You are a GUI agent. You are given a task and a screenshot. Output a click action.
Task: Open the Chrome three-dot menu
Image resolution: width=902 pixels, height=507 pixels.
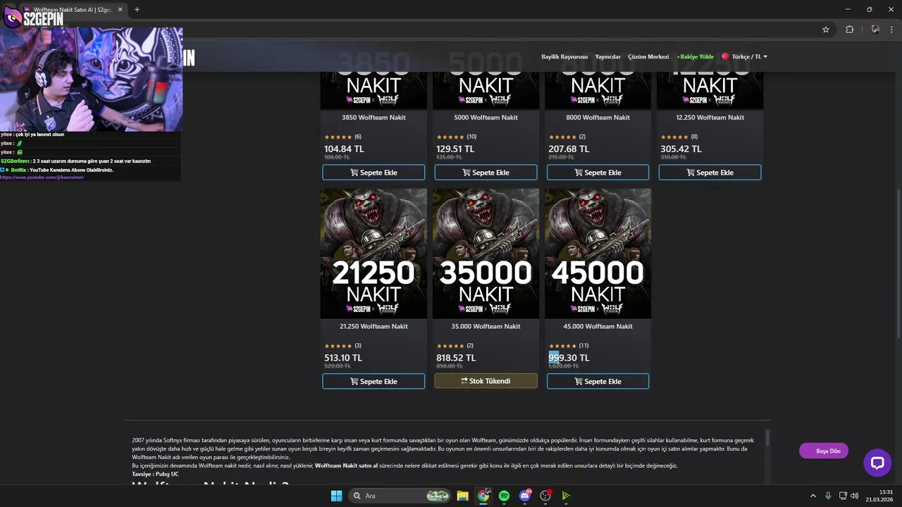click(891, 30)
